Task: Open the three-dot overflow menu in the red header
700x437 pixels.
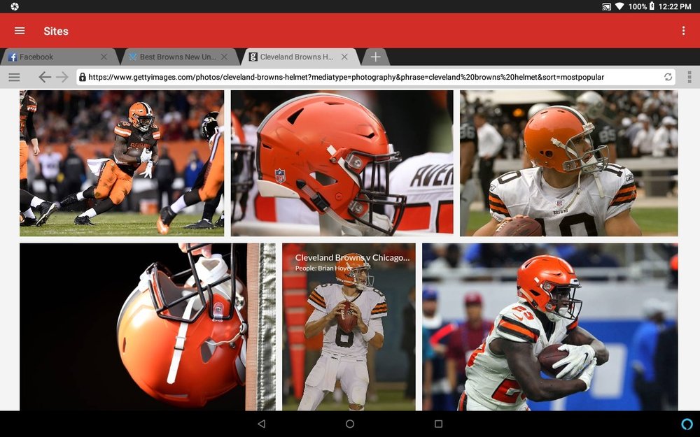Action: click(x=683, y=31)
